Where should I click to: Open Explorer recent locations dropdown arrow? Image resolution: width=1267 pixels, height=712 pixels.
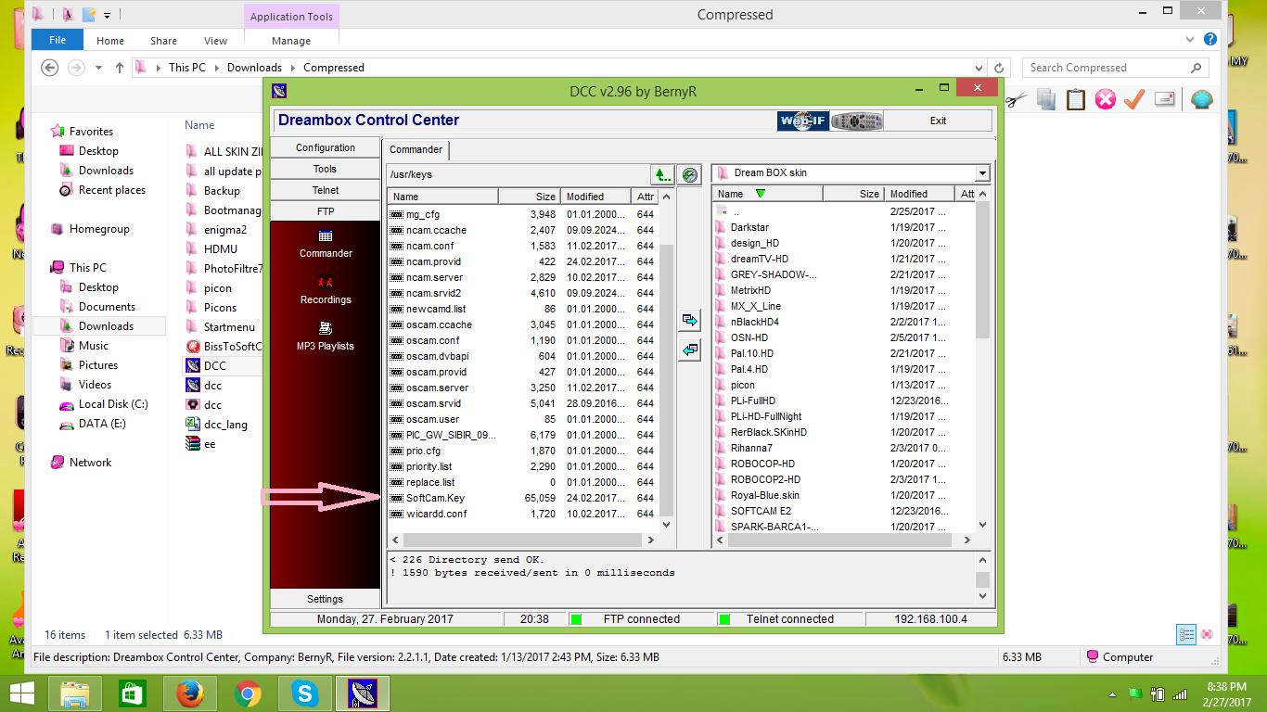coord(99,68)
